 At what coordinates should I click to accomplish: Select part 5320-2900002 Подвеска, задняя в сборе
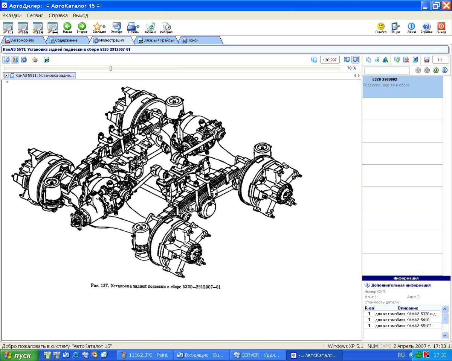coord(403,87)
